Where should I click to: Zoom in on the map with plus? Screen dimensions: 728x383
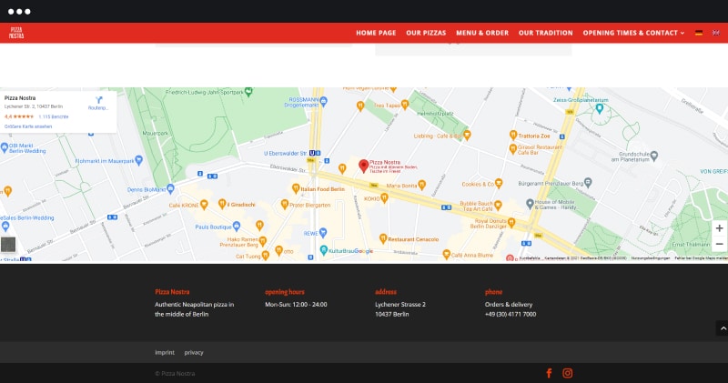[x=719, y=228]
